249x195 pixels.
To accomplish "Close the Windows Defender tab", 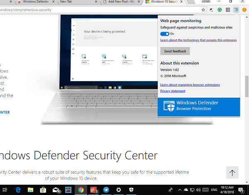I will [54, 2].
